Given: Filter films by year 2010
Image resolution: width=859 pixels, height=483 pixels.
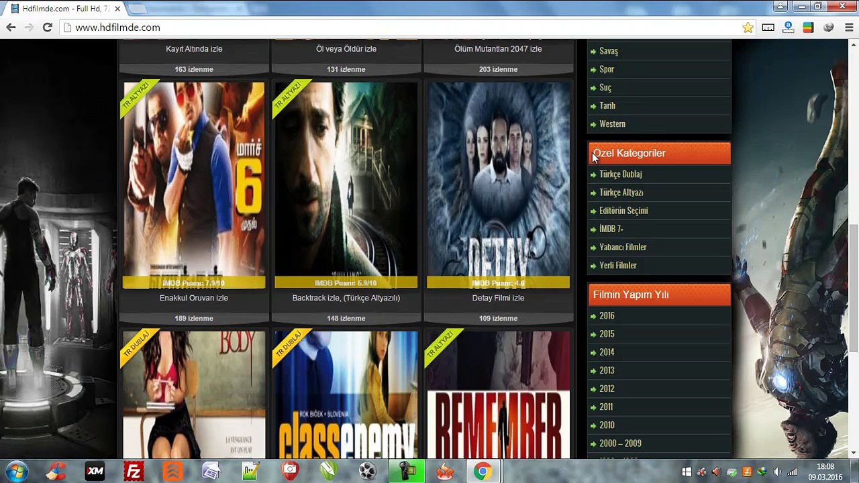Looking at the screenshot, I should [607, 425].
